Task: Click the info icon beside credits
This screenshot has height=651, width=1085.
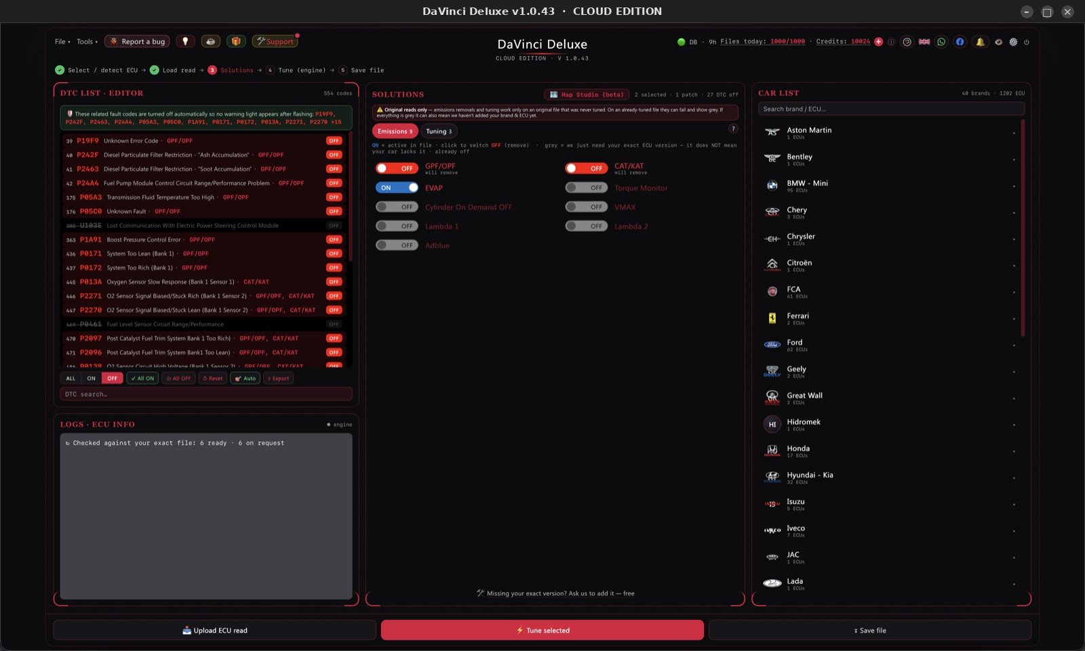Action: [891, 42]
